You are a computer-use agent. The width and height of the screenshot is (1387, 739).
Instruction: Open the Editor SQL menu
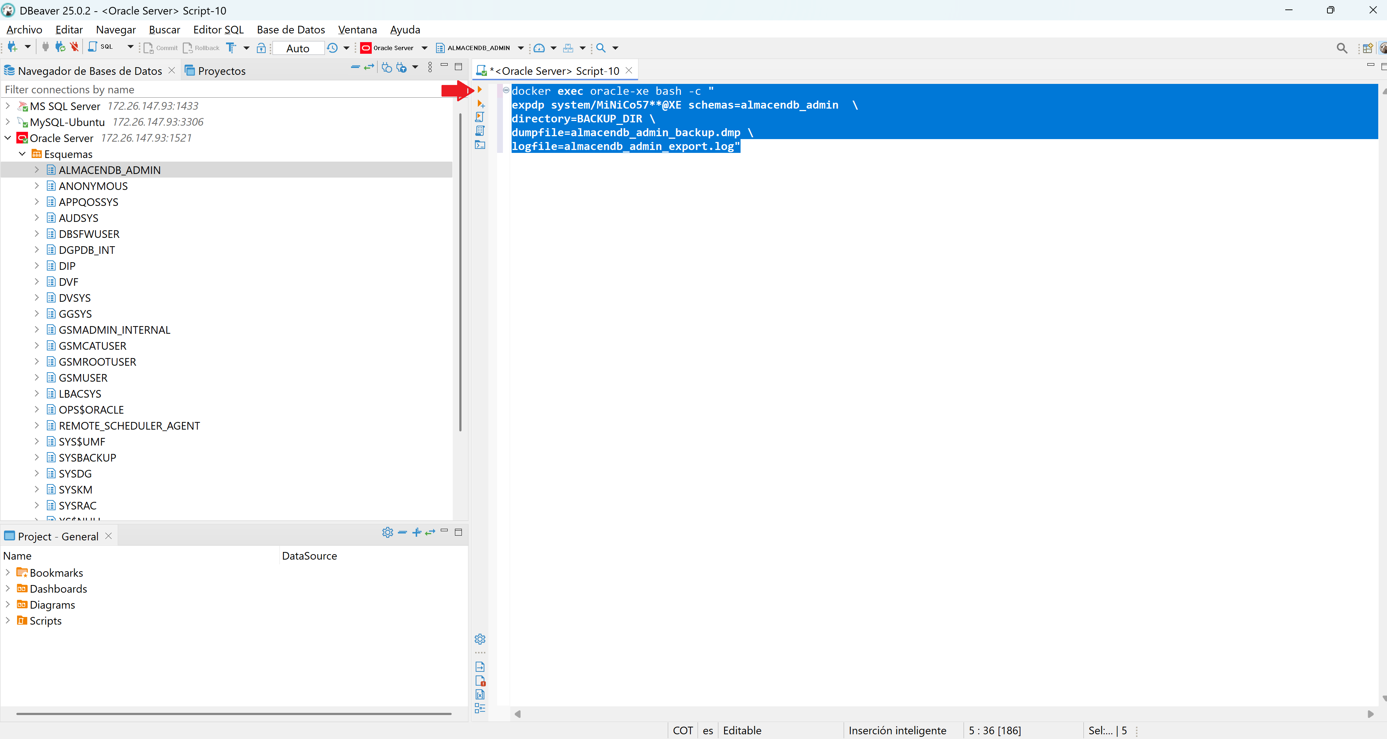click(218, 30)
